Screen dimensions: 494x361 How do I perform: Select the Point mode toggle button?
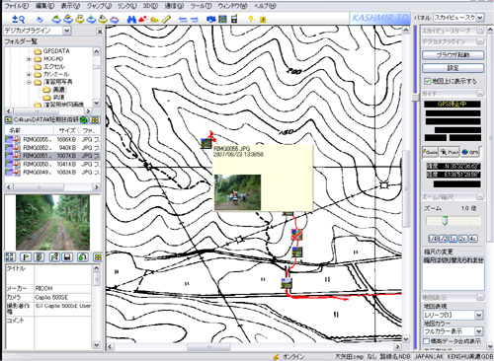(450, 152)
